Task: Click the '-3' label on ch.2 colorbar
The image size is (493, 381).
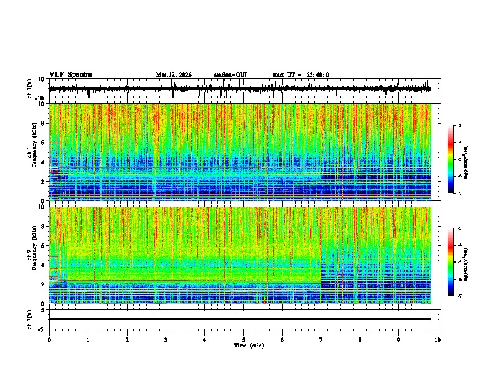Action: [x=459, y=228]
